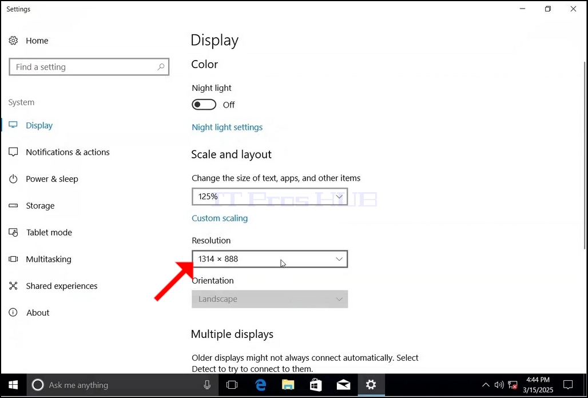
Task: Click the Task View icon
Action: click(x=232, y=385)
